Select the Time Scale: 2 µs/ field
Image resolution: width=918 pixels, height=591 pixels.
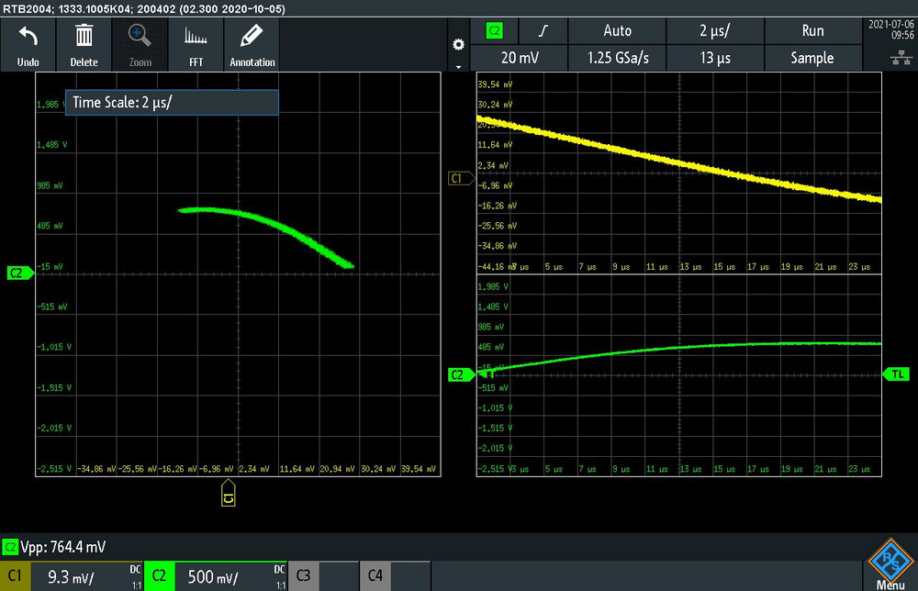point(172,103)
